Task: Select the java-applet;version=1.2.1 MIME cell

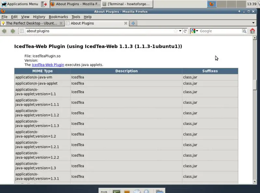Action: pyautogui.click(x=43, y=145)
